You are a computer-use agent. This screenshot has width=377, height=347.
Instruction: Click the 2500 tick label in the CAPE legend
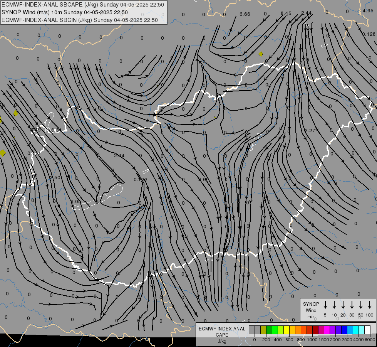click(347, 340)
